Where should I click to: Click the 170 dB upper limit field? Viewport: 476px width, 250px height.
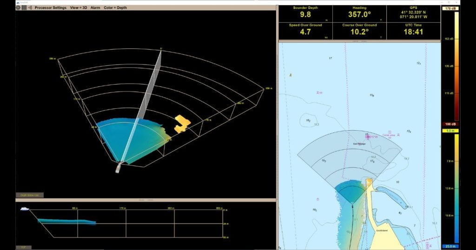(450, 8)
